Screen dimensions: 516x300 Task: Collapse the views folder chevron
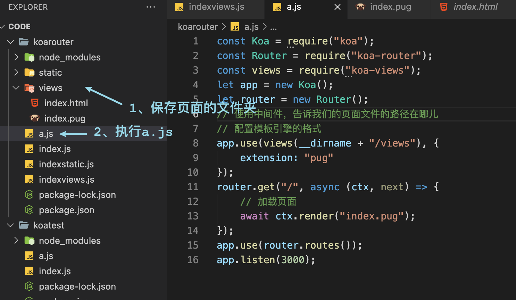click(16, 88)
